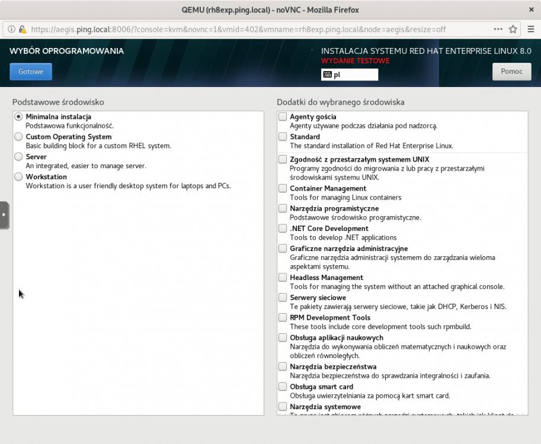The width and height of the screenshot is (541, 444).
Task: Enable Narzędzia programistyczne checkbox
Action: click(283, 208)
